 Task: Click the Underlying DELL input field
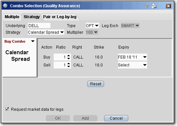pos(39,26)
